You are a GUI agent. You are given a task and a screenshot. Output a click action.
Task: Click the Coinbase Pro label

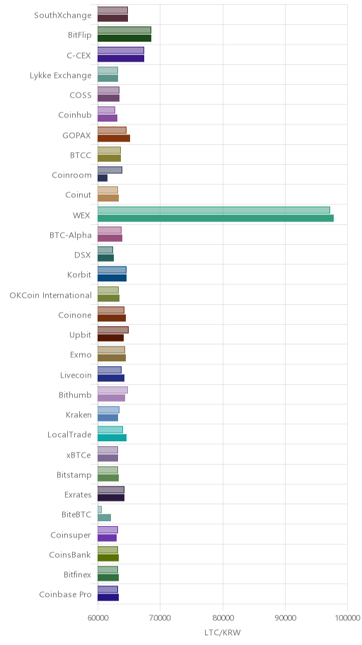click(x=66, y=595)
